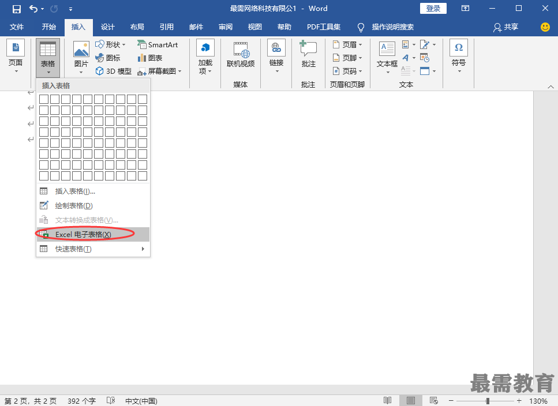Choose 插入表格(I)... menu item
The height and width of the screenshot is (406, 558).
(x=93, y=191)
